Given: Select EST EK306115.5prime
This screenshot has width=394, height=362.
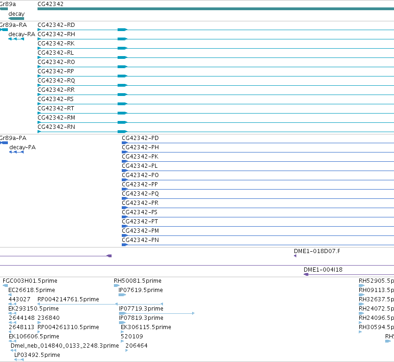Looking at the screenshot, I should (x=146, y=327).
